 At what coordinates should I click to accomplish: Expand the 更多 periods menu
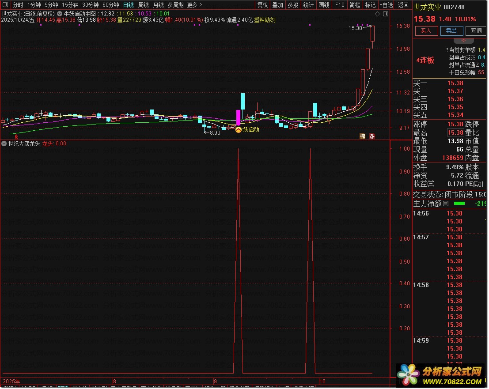click(194, 5)
